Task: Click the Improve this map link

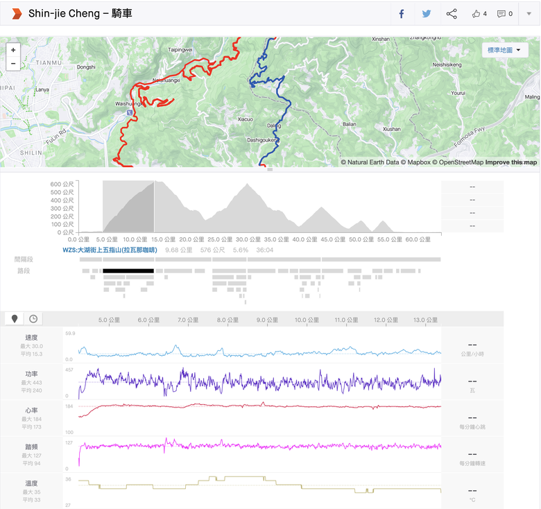Action: [511, 162]
